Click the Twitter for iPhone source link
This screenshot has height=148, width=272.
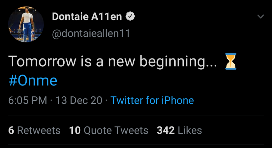pyautogui.click(x=152, y=100)
